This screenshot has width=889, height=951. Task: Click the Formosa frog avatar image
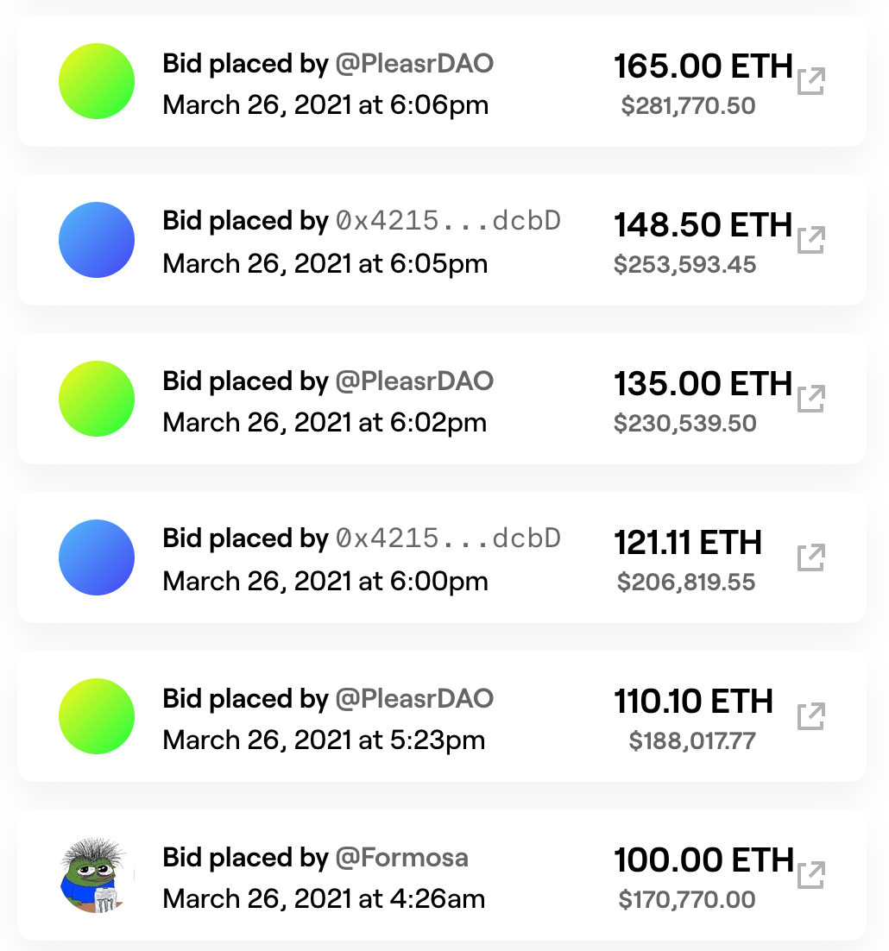click(x=97, y=875)
